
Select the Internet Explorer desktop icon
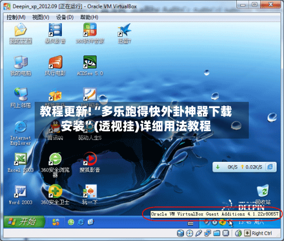tap(20, 133)
